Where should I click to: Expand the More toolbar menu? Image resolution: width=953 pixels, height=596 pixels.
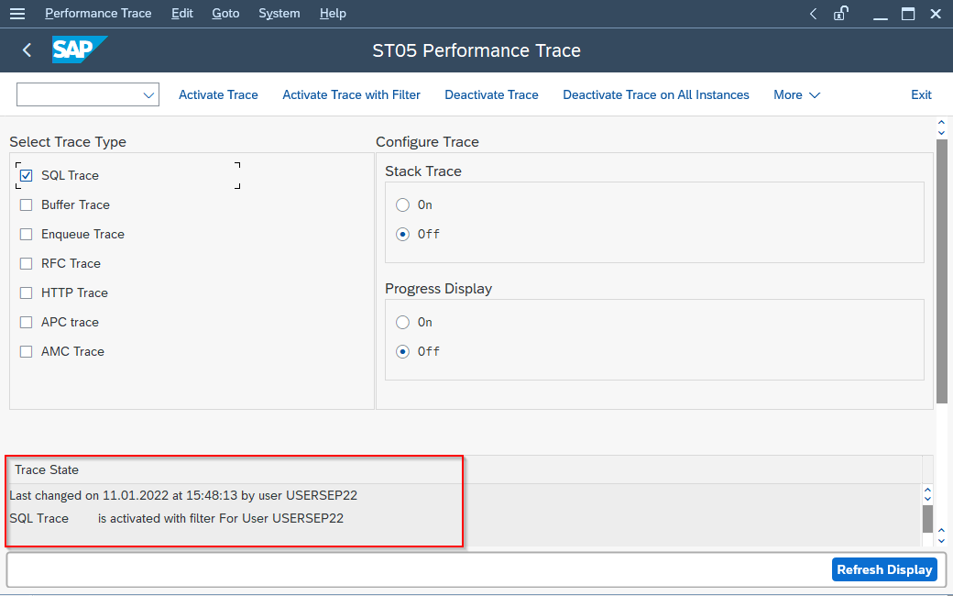click(796, 95)
